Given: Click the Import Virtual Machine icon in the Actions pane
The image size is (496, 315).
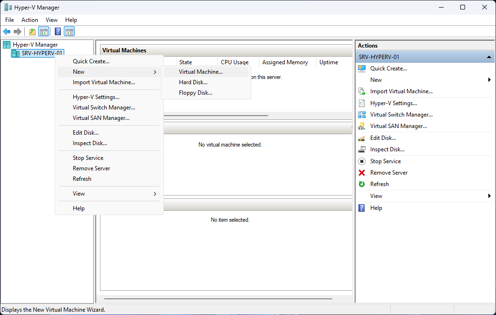Looking at the screenshot, I should pos(362,91).
